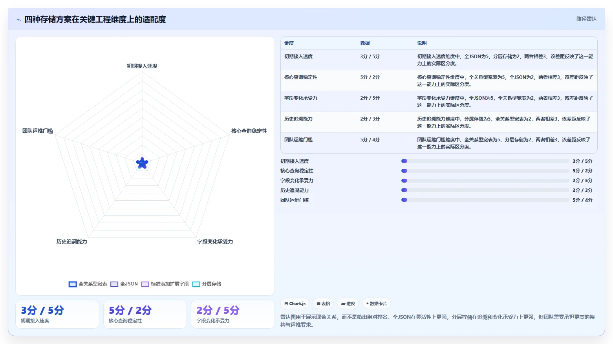Click the radar axis label 团队运维门槛
Screen dimensions: 613x344
tap(38, 131)
